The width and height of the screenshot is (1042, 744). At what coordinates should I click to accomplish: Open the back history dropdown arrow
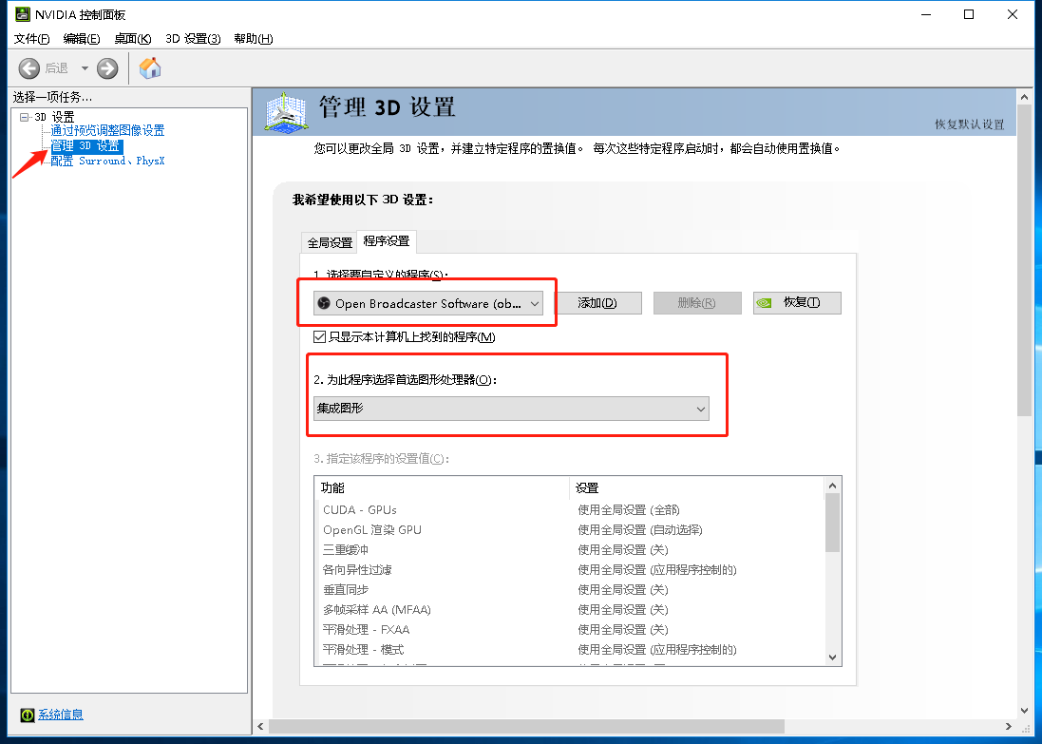(x=85, y=67)
